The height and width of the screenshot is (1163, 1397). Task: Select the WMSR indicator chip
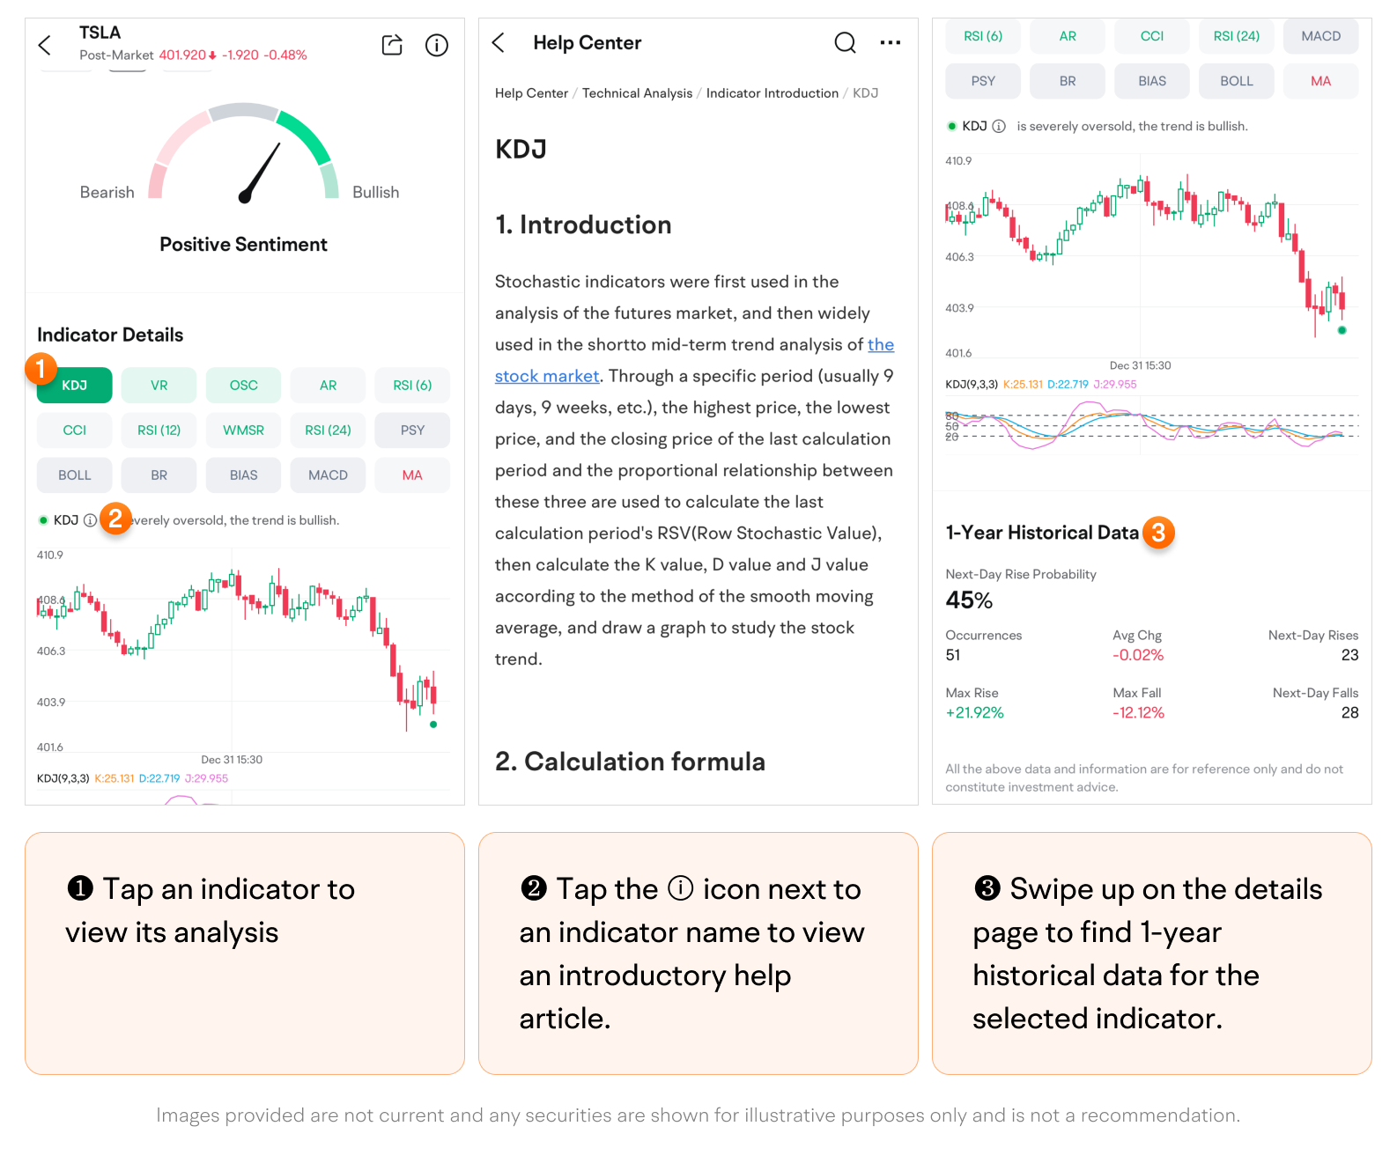click(244, 430)
